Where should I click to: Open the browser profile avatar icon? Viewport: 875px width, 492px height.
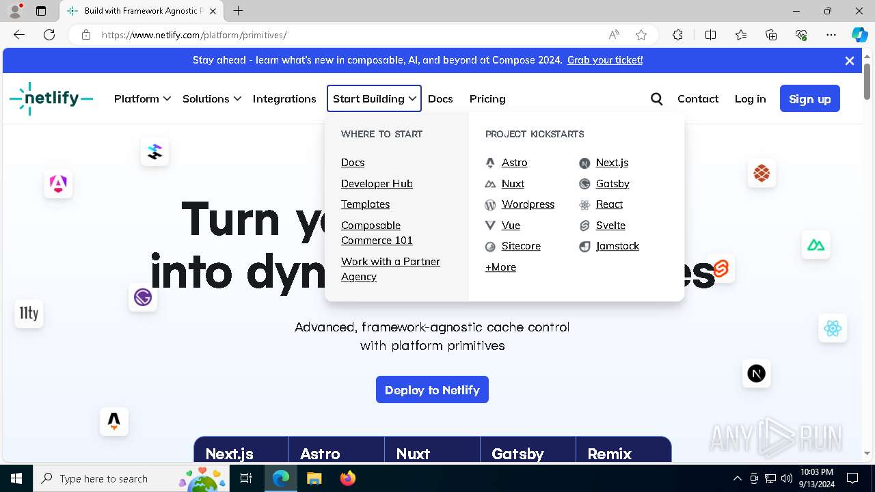click(14, 11)
